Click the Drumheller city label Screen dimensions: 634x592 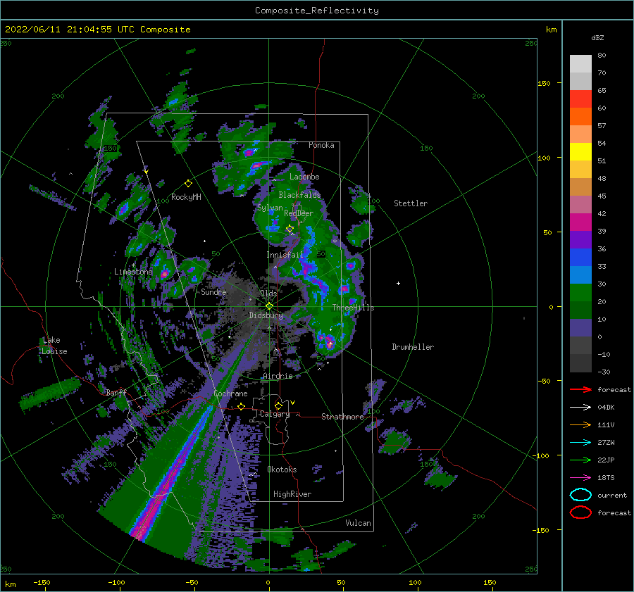[x=413, y=347]
